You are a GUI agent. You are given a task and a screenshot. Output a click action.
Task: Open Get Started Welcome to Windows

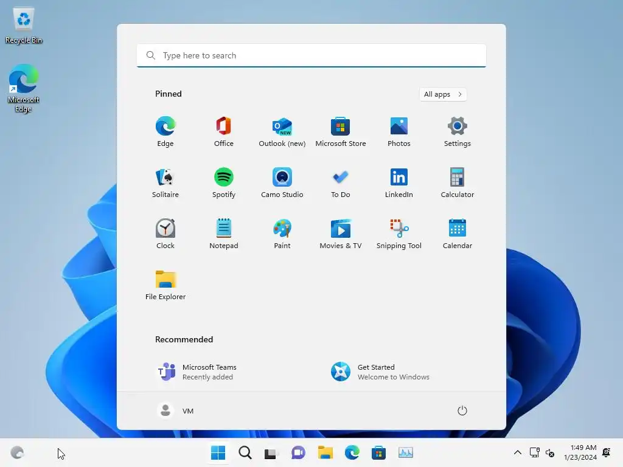click(x=380, y=372)
